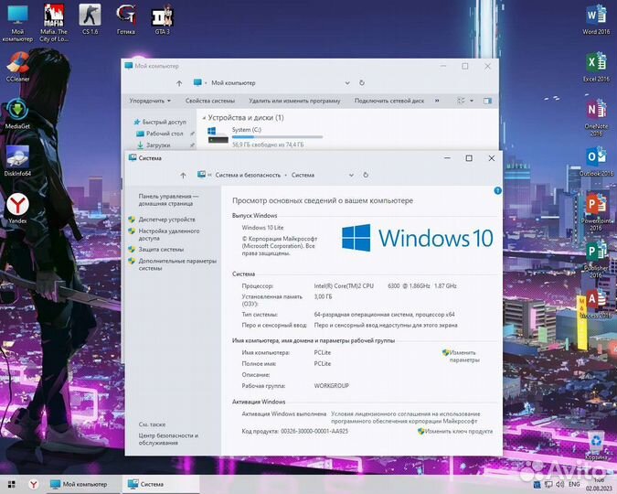Click the Windows Start button on taskbar

11,484
